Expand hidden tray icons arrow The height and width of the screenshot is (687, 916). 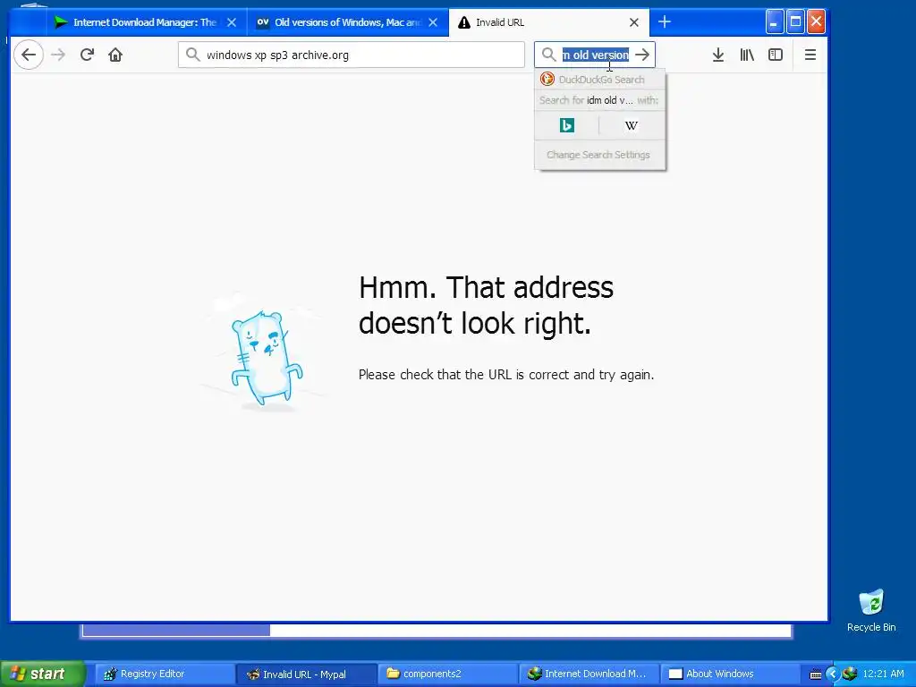(x=833, y=674)
